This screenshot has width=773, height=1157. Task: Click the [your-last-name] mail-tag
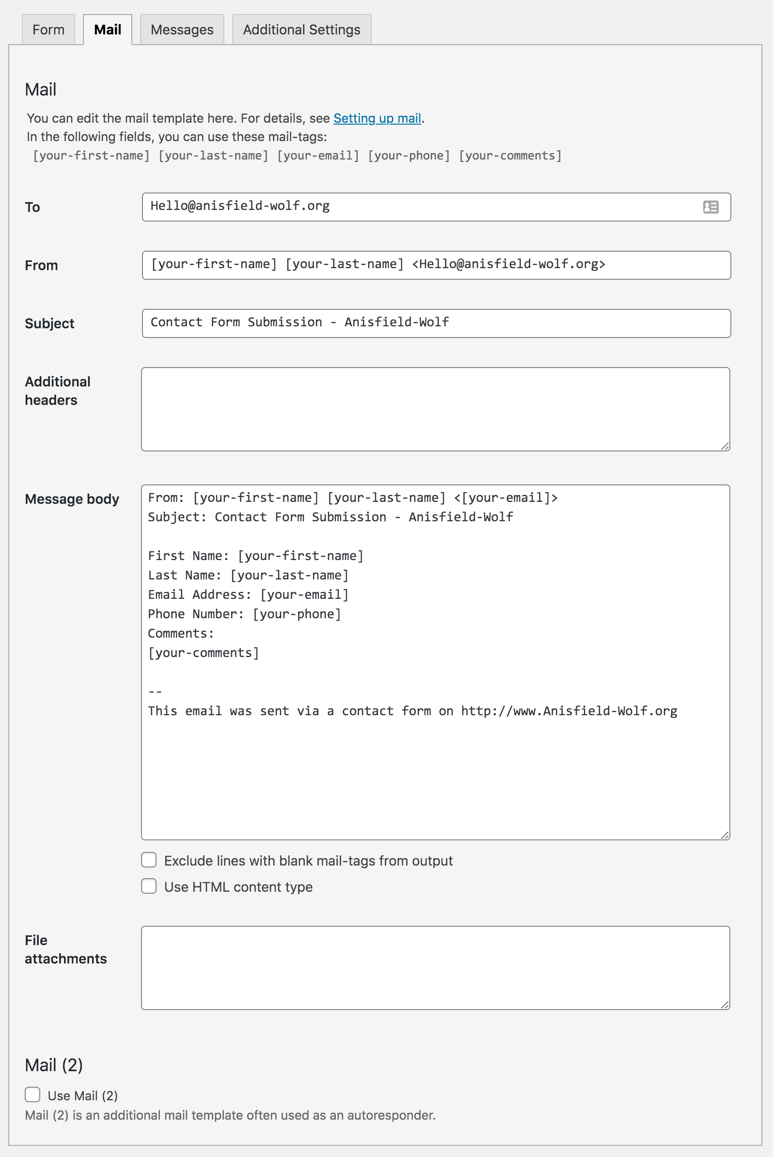click(213, 156)
